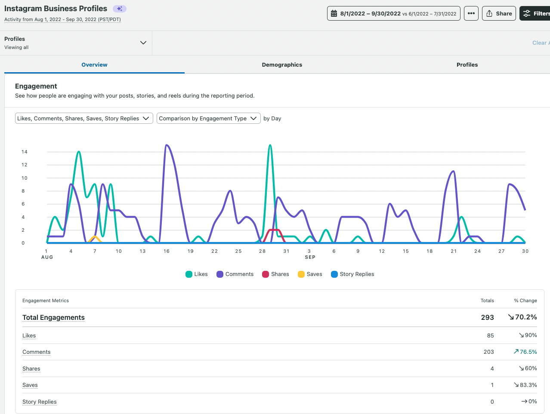This screenshot has height=414, width=550.
Task: Open the three-dot more options menu
Action: click(471, 13)
